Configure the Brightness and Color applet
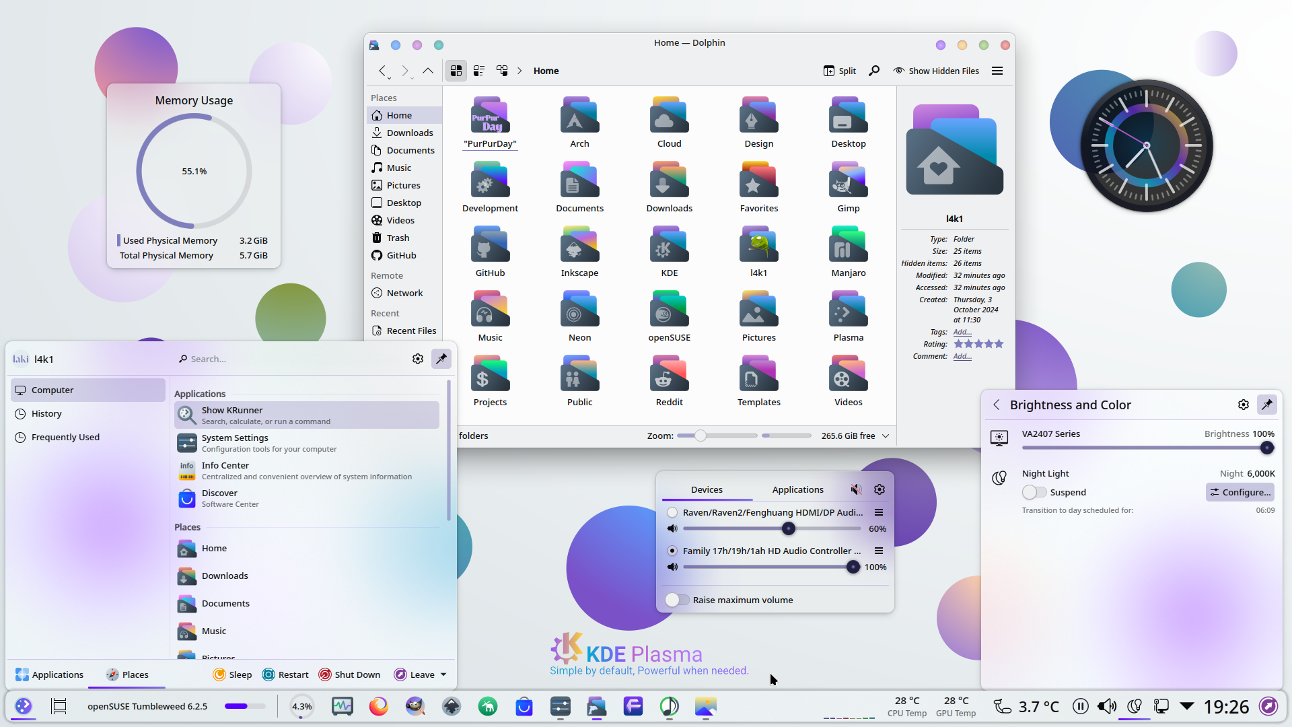This screenshot has height=727, width=1292. 1244,405
